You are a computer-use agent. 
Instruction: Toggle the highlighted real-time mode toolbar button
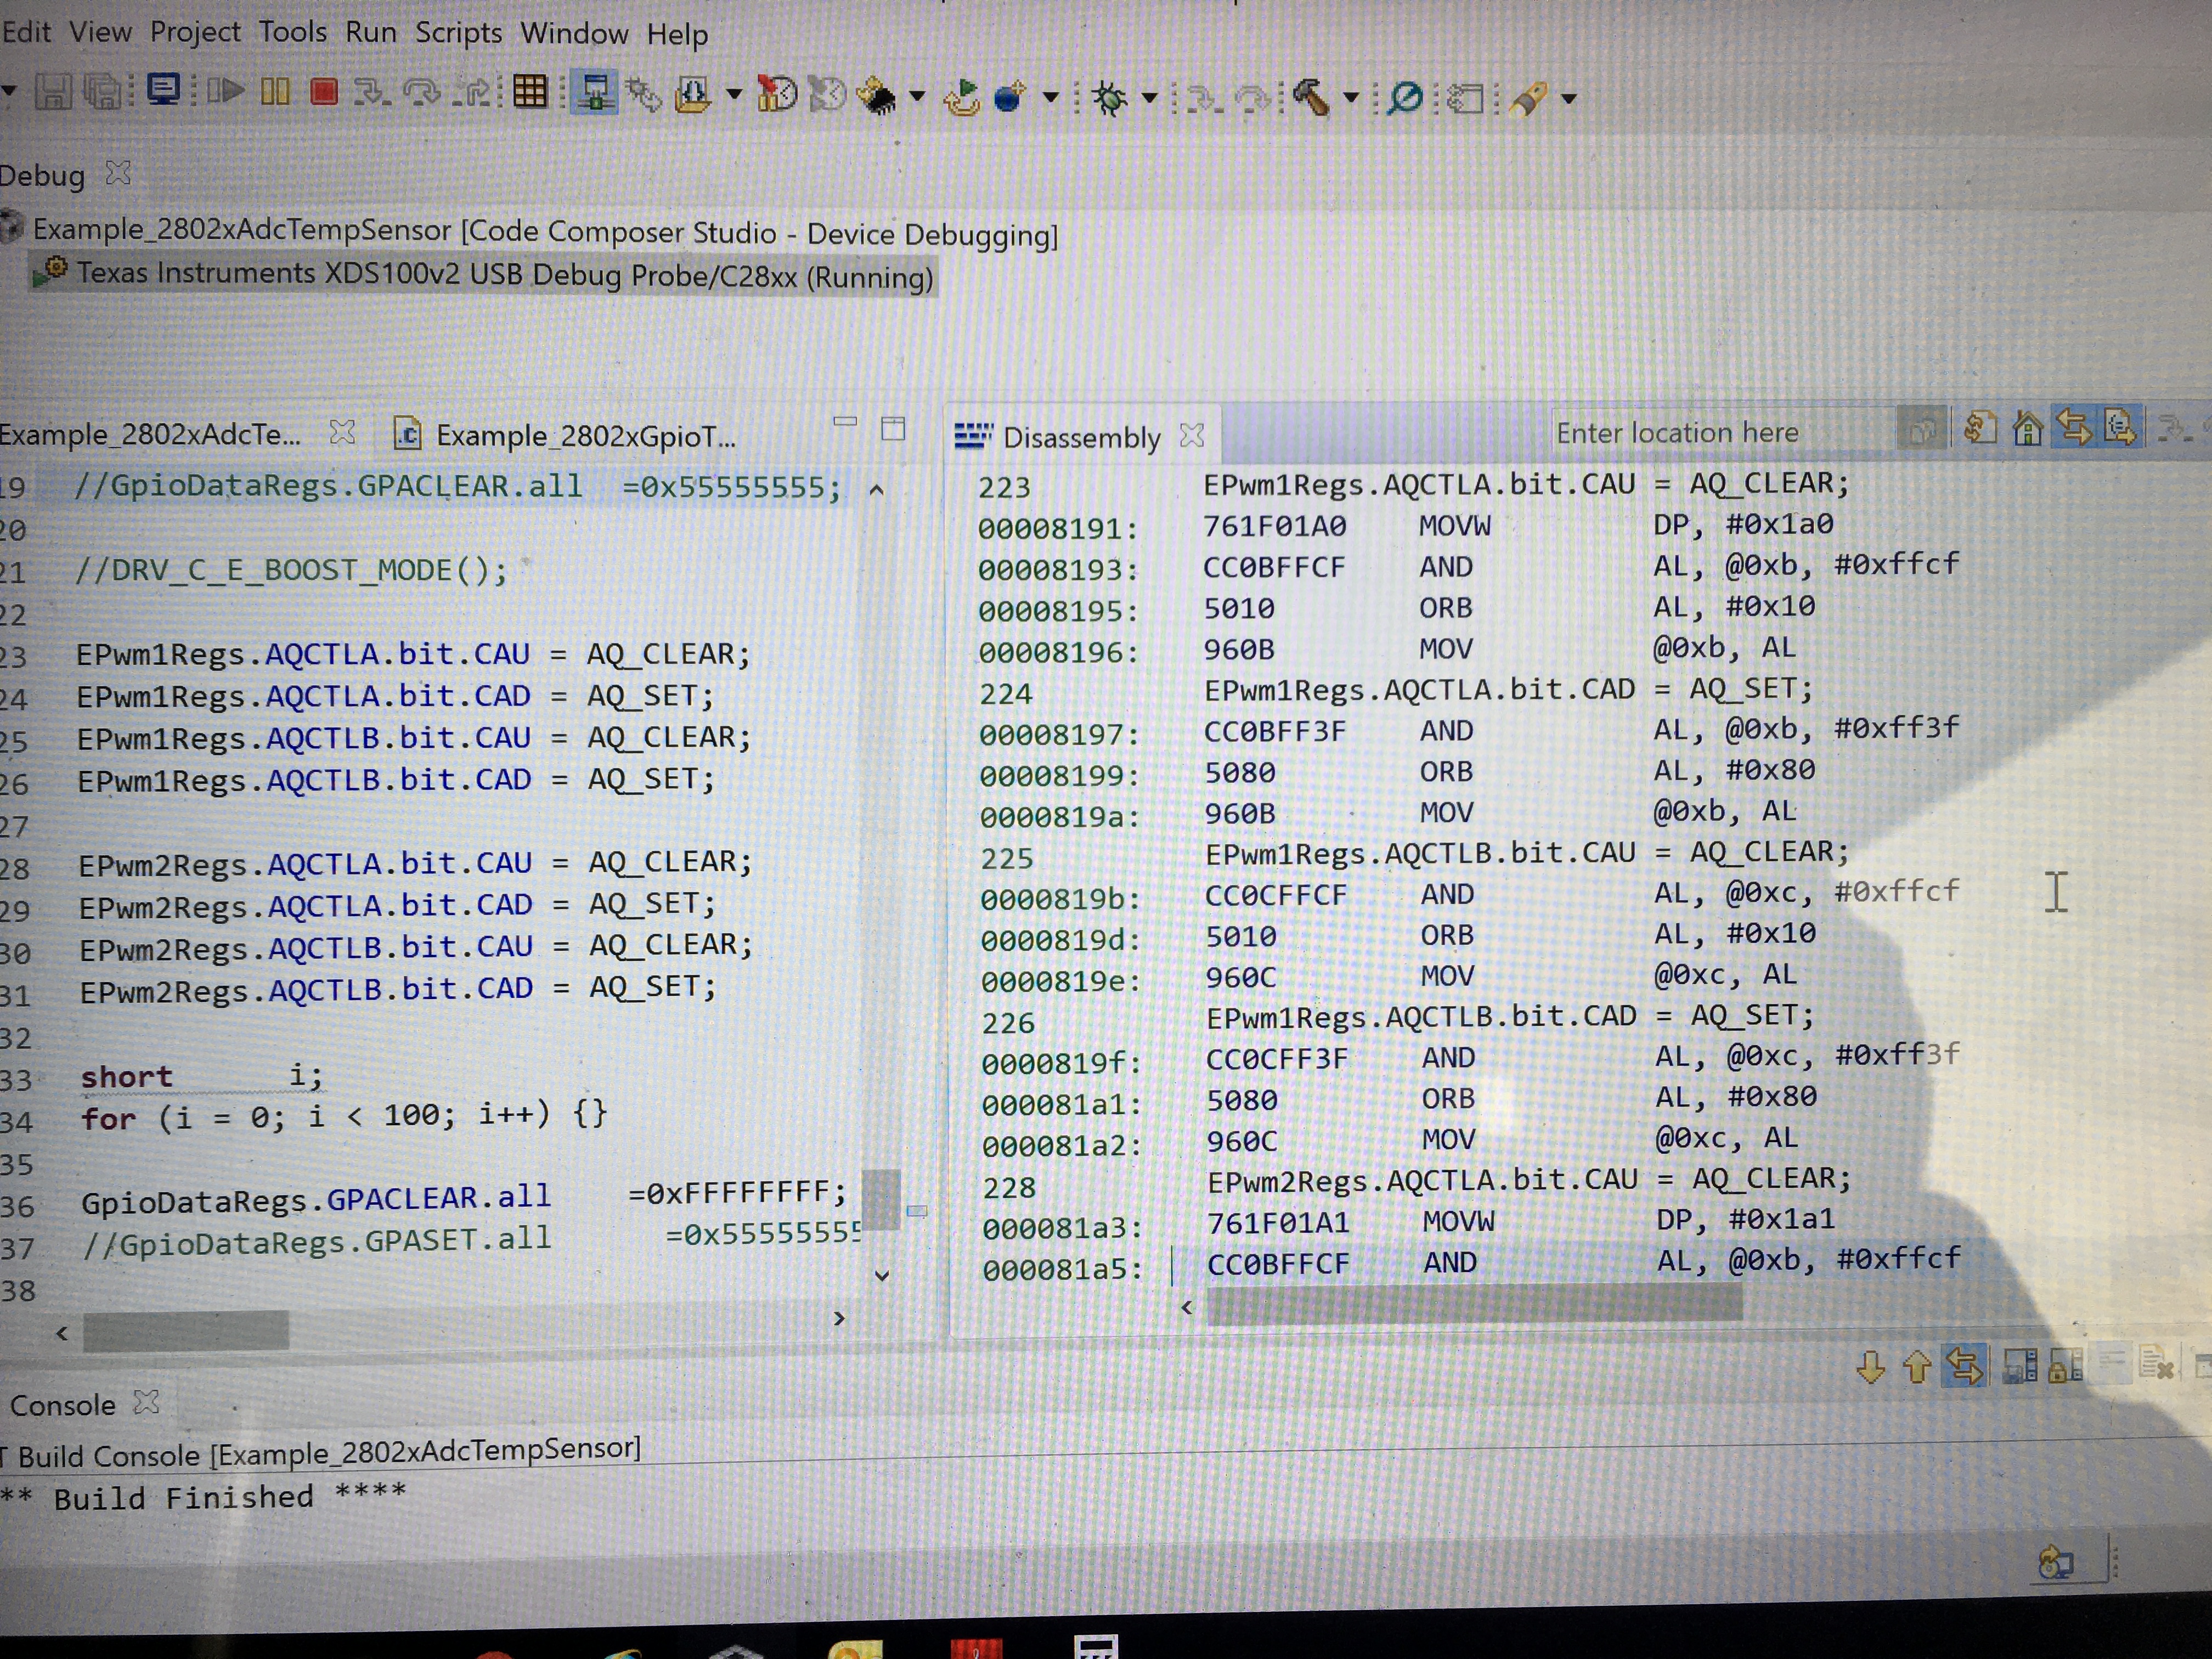coord(594,93)
